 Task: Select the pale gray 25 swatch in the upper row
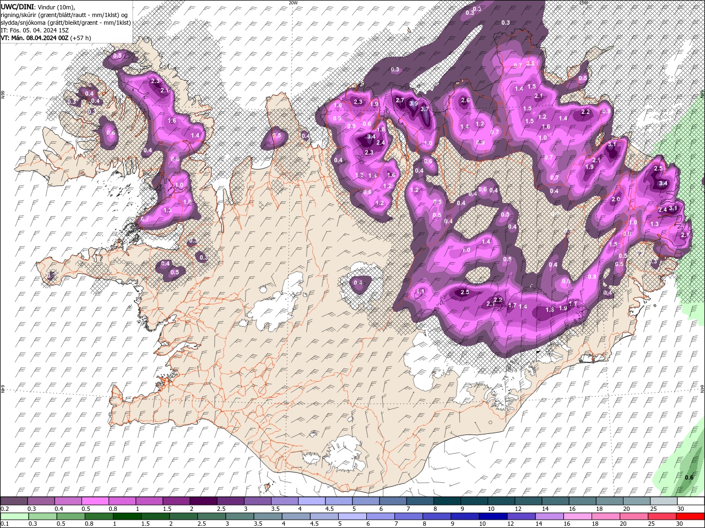point(664,501)
